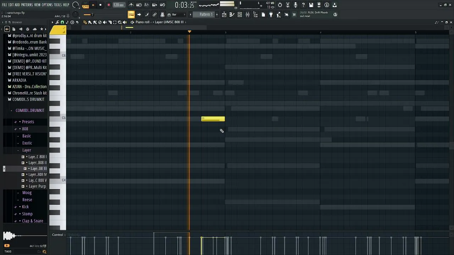This screenshot has width=454, height=255.
Task: Open the FILE menu
Action: [4, 5]
